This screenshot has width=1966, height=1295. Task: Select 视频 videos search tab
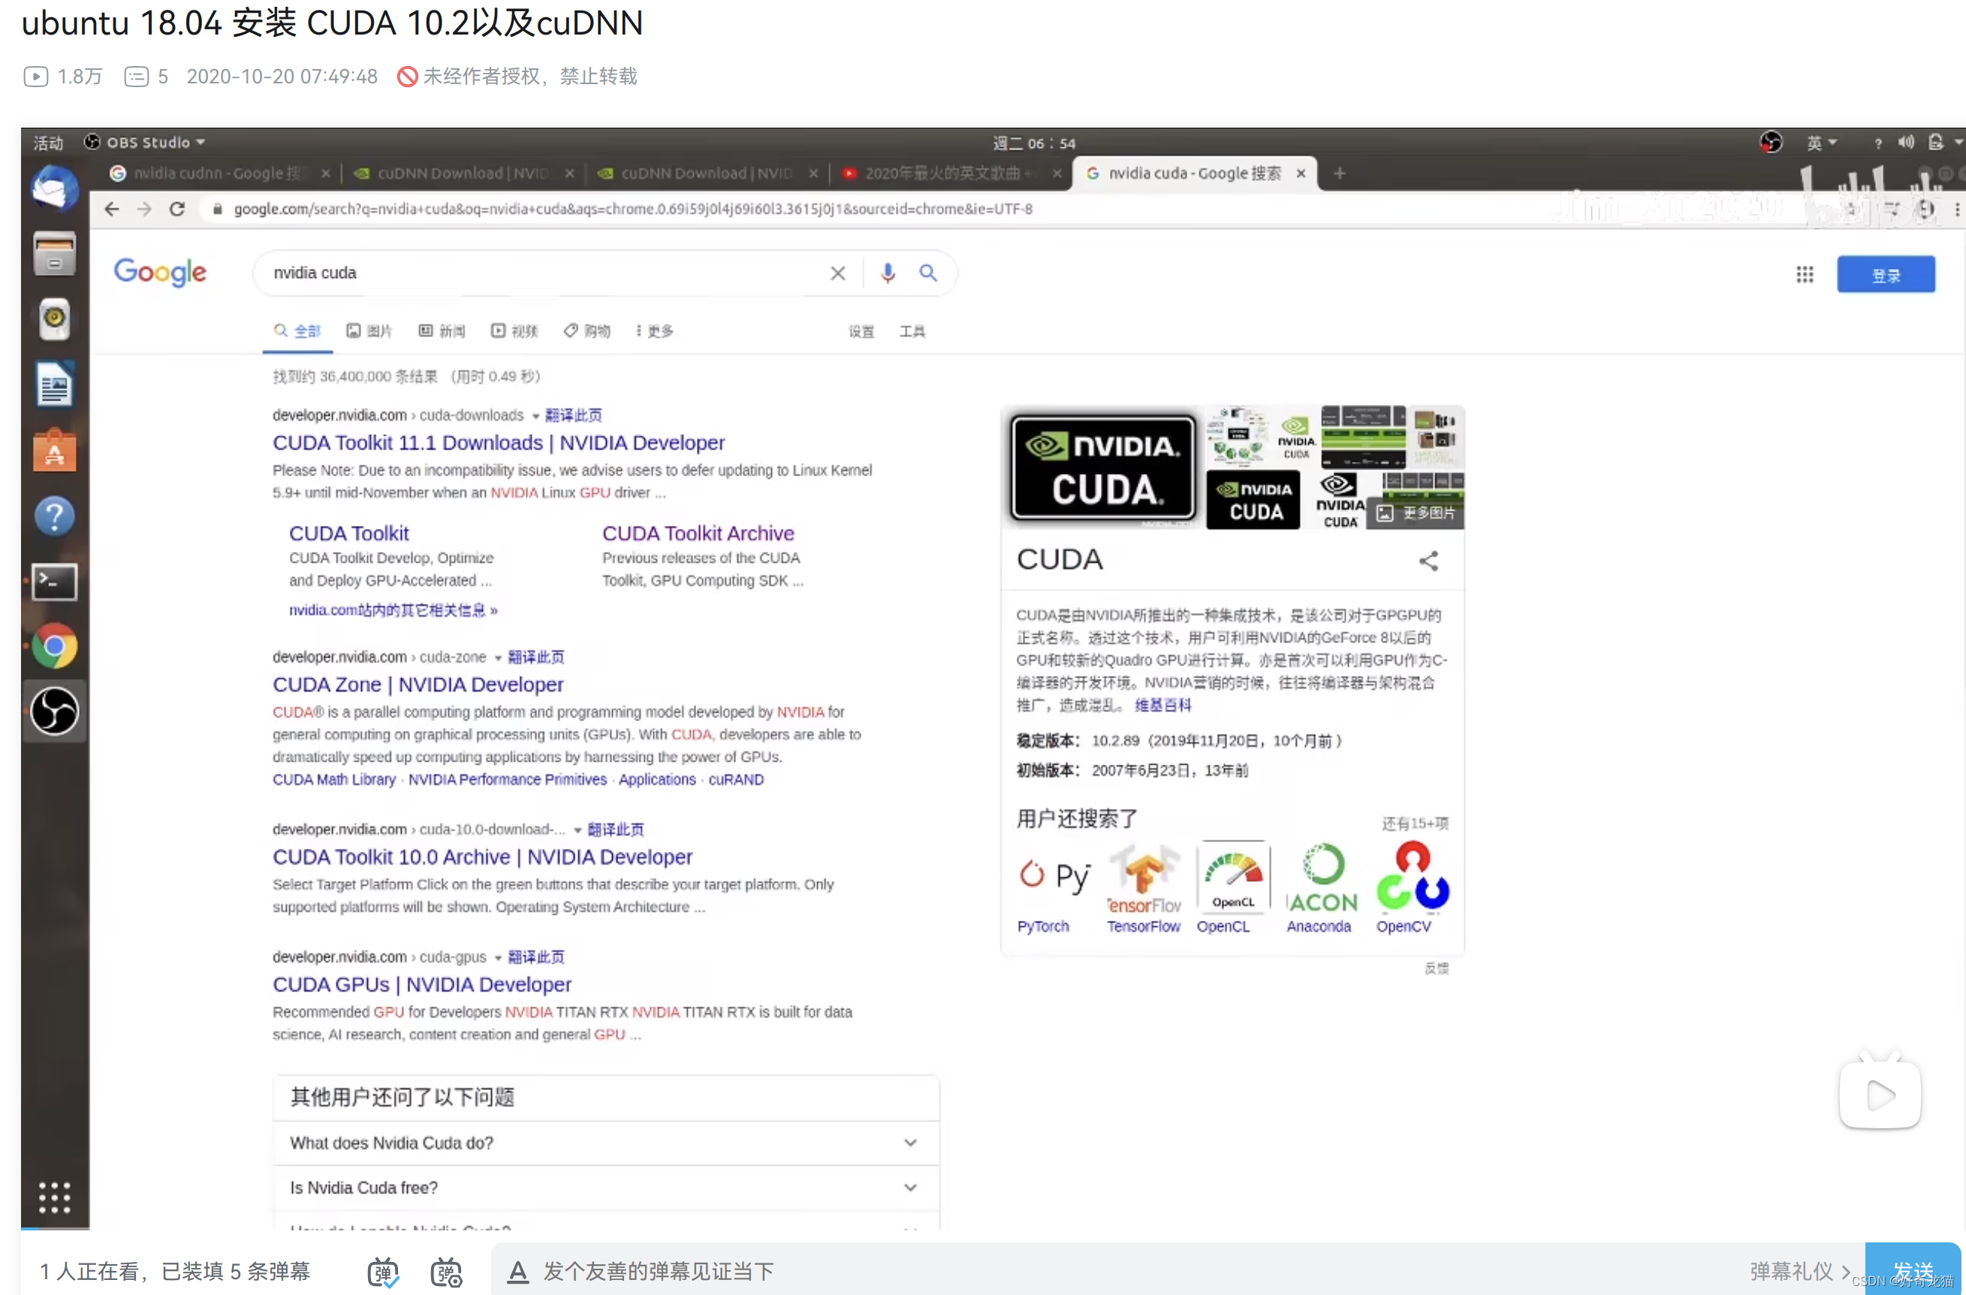tap(514, 331)
